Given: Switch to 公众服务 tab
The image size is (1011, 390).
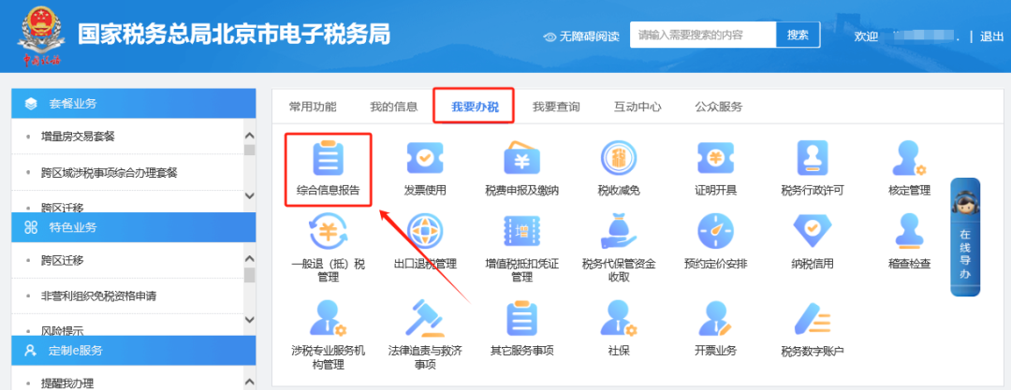Looking at the screenshot, I should (719, 107).
